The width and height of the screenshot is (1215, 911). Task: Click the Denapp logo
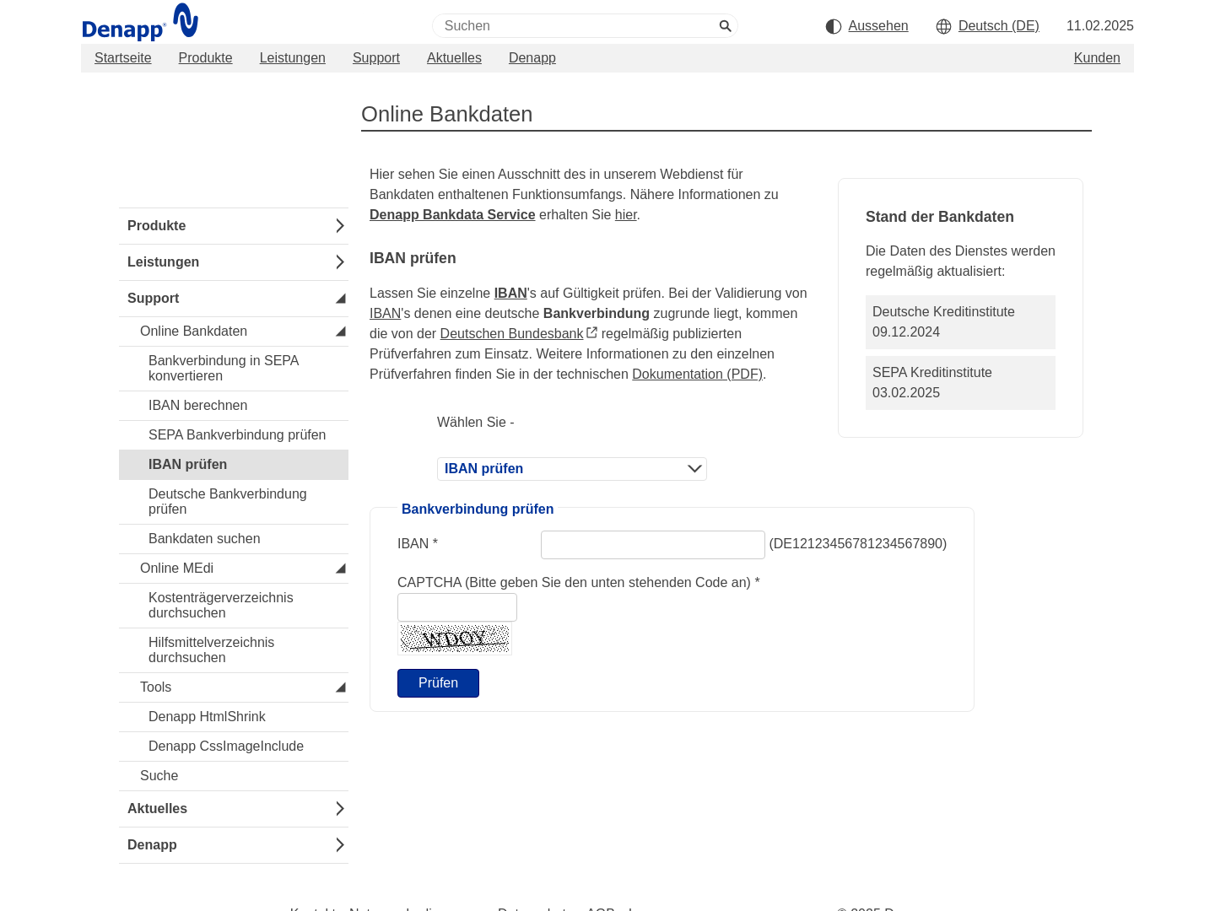point(140,23)
